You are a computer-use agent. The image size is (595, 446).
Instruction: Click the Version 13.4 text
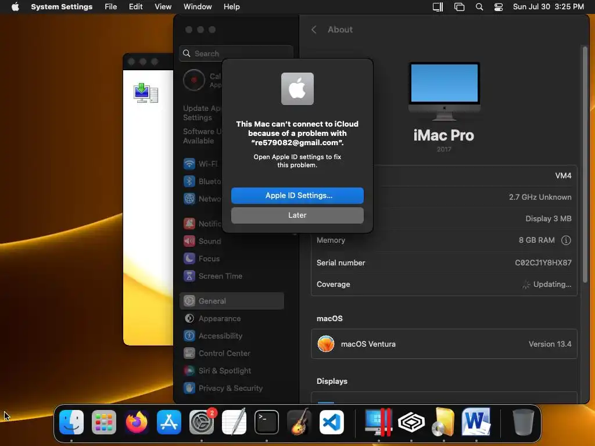pos(550,344)
